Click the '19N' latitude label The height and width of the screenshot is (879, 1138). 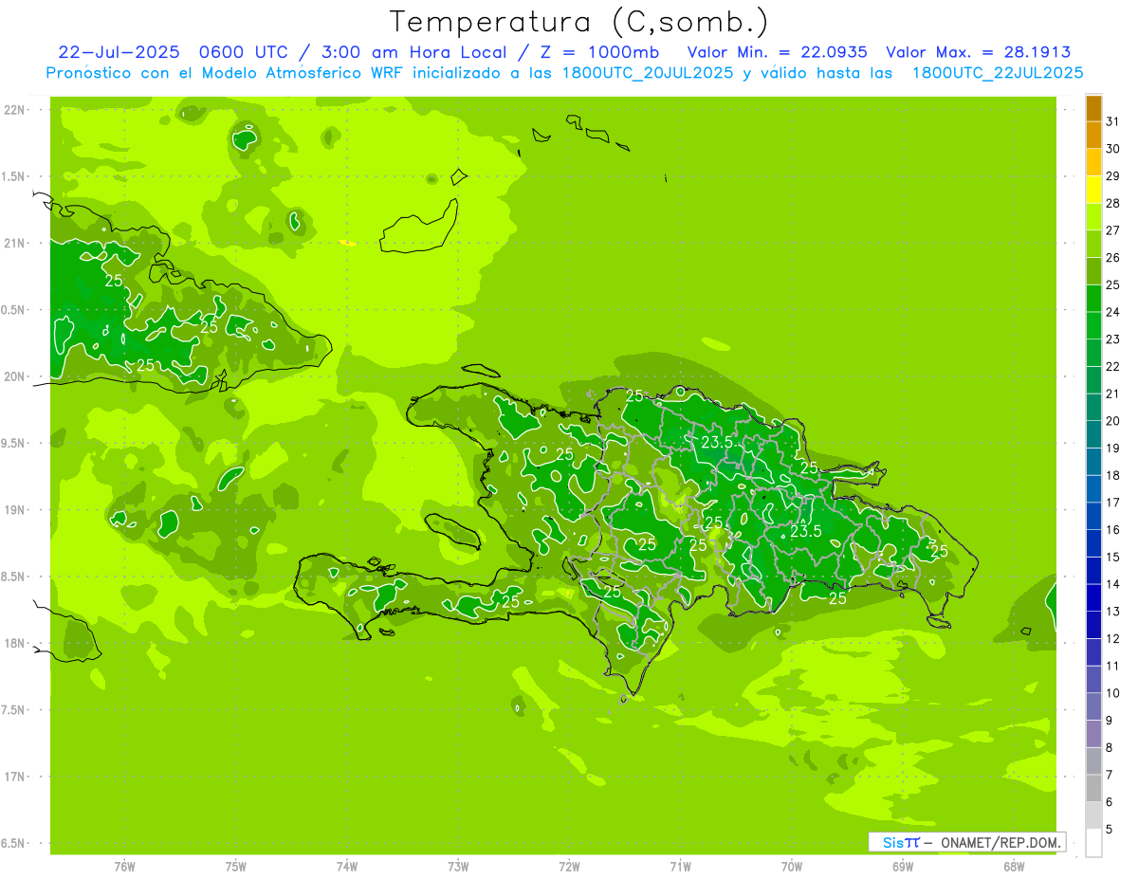15,510
